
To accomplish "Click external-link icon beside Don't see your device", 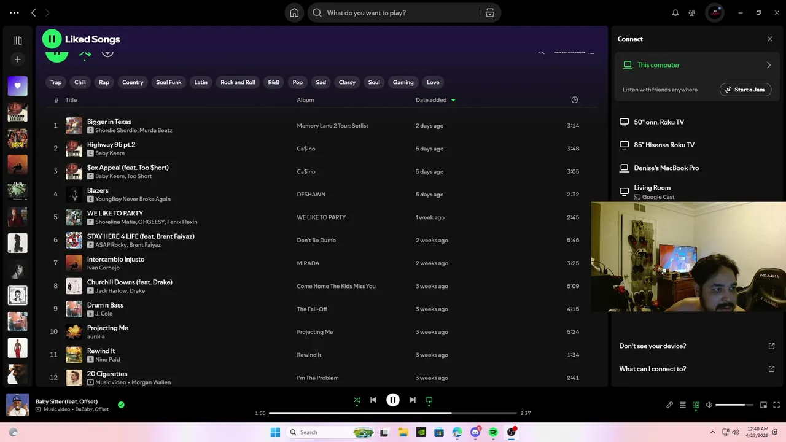I will click(x=772, y=346).
